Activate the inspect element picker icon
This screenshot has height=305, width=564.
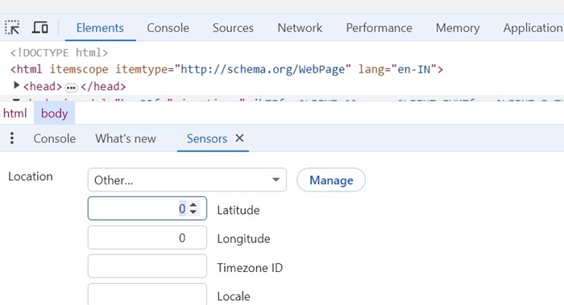12,27
